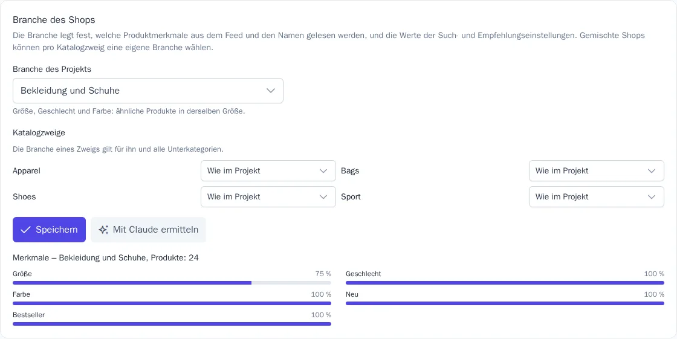Save settings with the Speichern button

(49, 230)
